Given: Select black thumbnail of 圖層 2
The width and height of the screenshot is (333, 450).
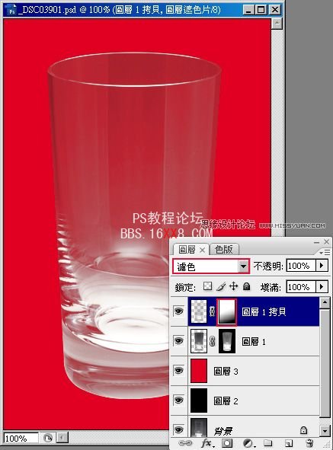Looking at the screenshot, I should click(x=199, y=401).
